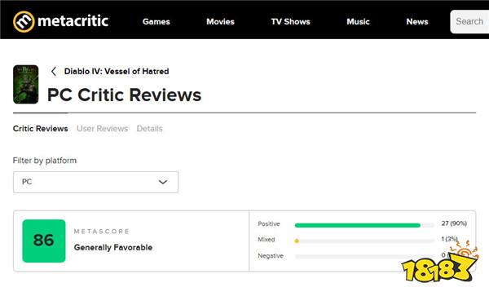Switch to the User Reviews tab

tap(103, 129)
